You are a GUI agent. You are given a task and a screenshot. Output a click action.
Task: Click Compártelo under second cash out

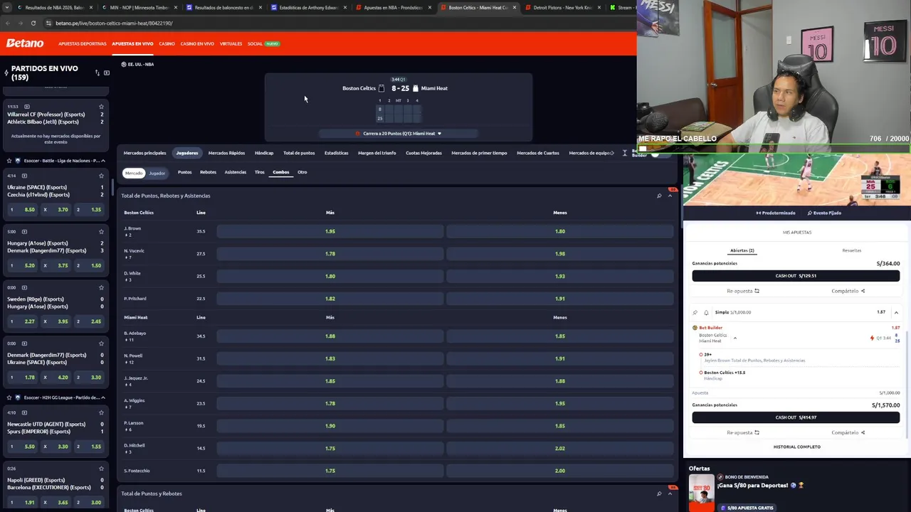[848, 432]
